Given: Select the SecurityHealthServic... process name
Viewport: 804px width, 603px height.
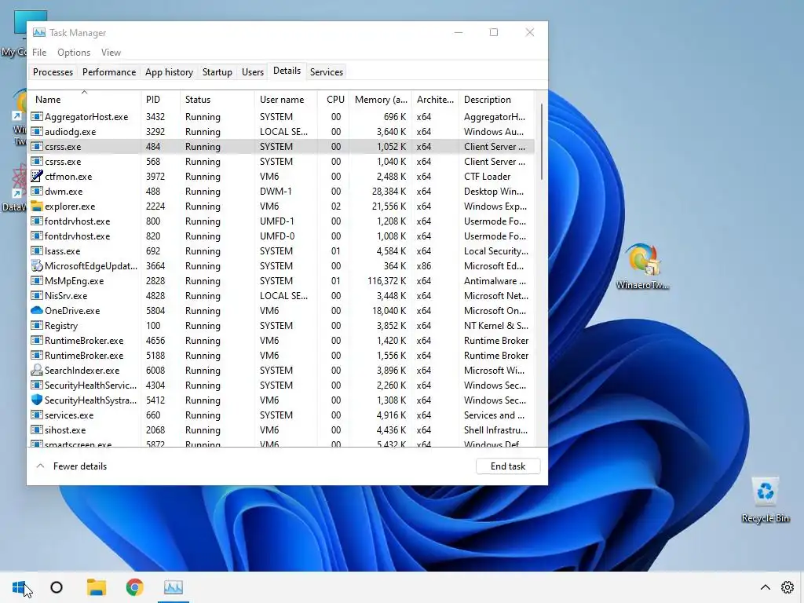Looking at the screenshot, I should tap(91, 385).
